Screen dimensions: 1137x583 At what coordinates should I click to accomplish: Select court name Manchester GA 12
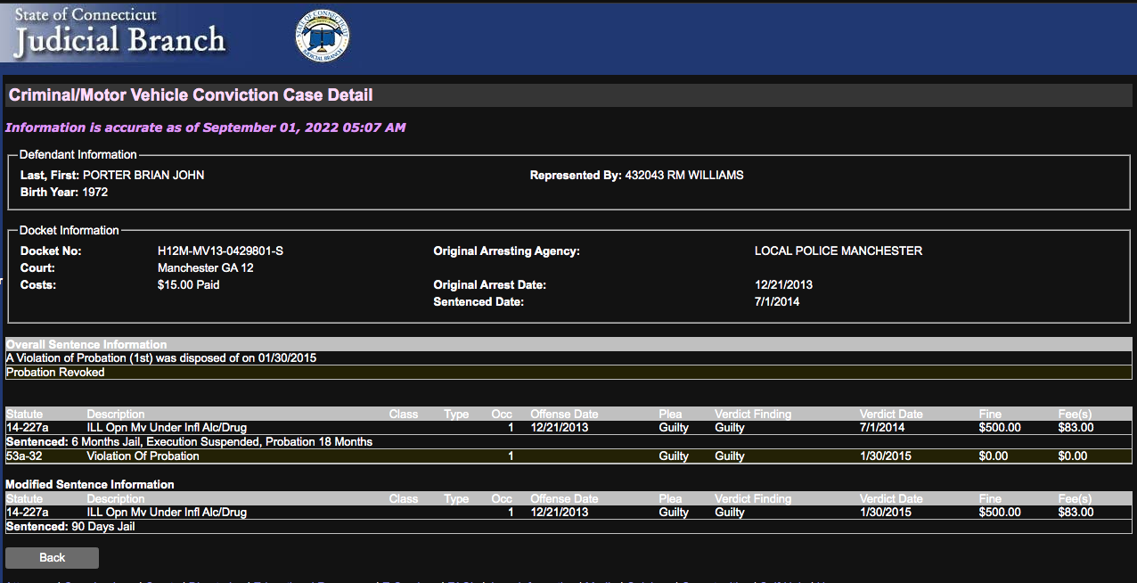click(x=206, y=268)
